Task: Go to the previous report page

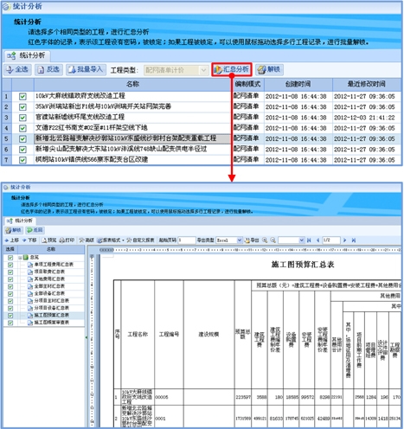Action: click(317, 240)
